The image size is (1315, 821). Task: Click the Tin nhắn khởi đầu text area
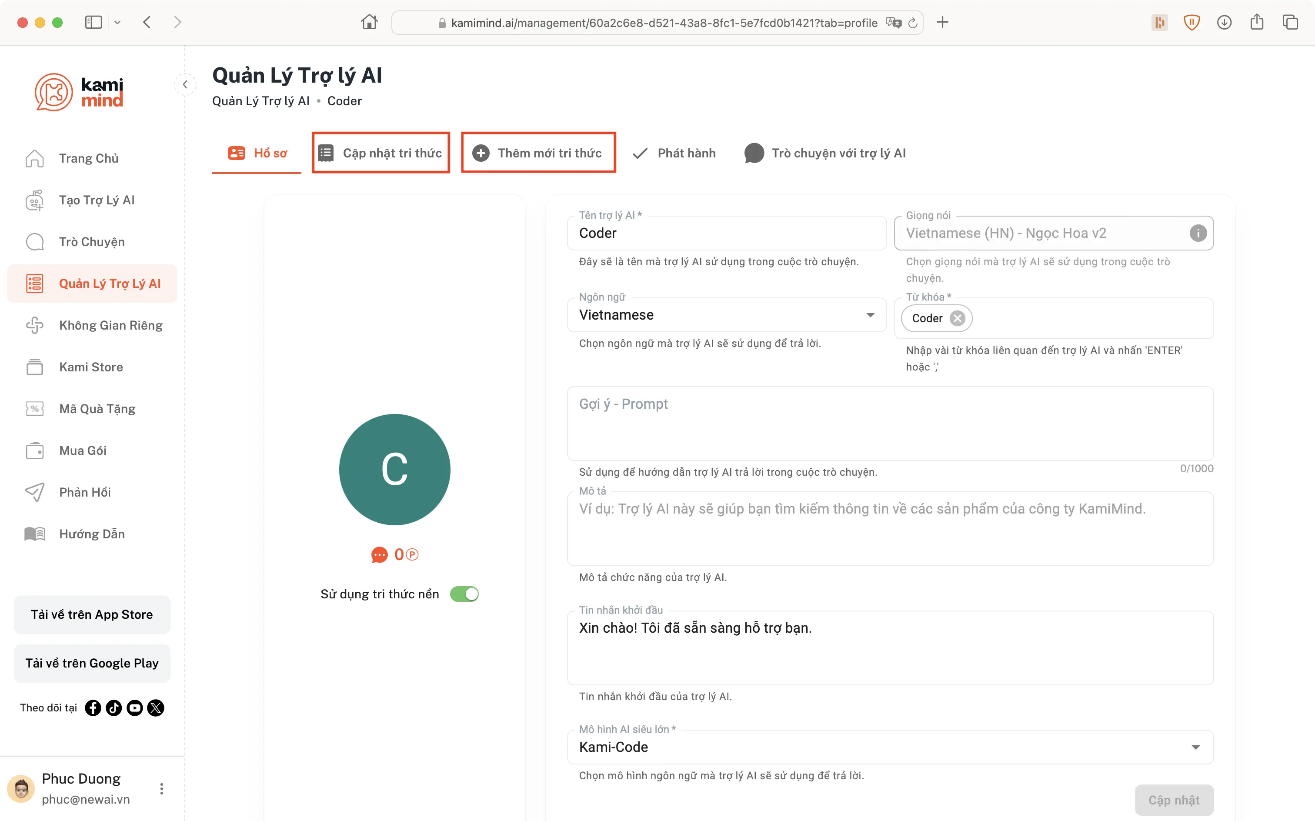tap(890, 648)
